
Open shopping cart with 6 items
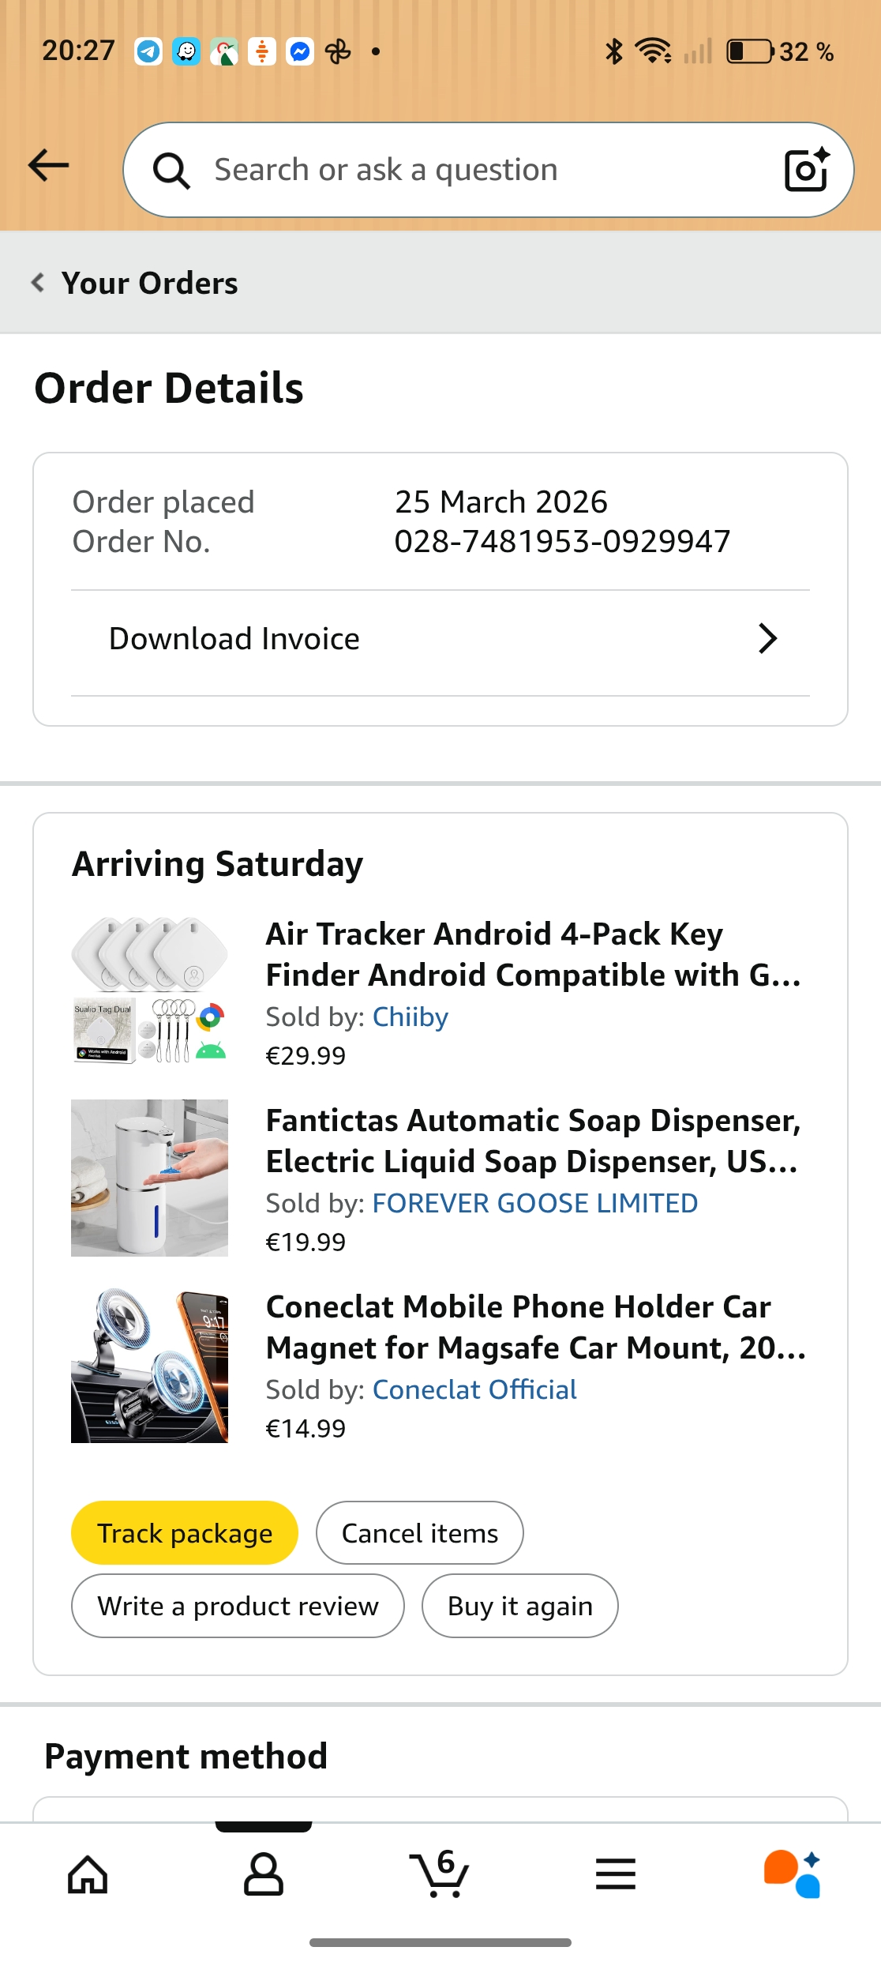[440, 1873]
